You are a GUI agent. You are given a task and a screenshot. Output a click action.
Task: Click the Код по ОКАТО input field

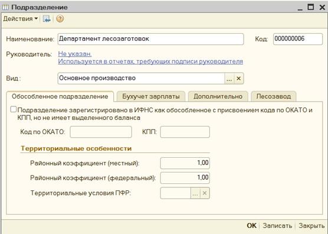click(101, 132)
